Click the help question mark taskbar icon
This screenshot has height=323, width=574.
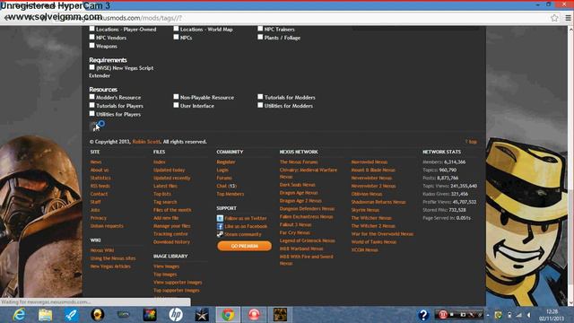[423, 315]
